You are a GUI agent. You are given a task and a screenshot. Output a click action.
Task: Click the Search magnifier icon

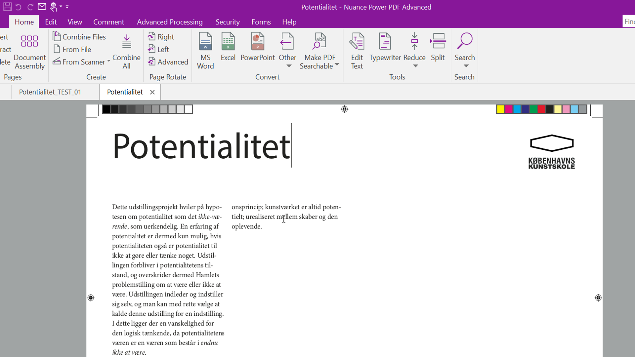[x=465, y=42]
